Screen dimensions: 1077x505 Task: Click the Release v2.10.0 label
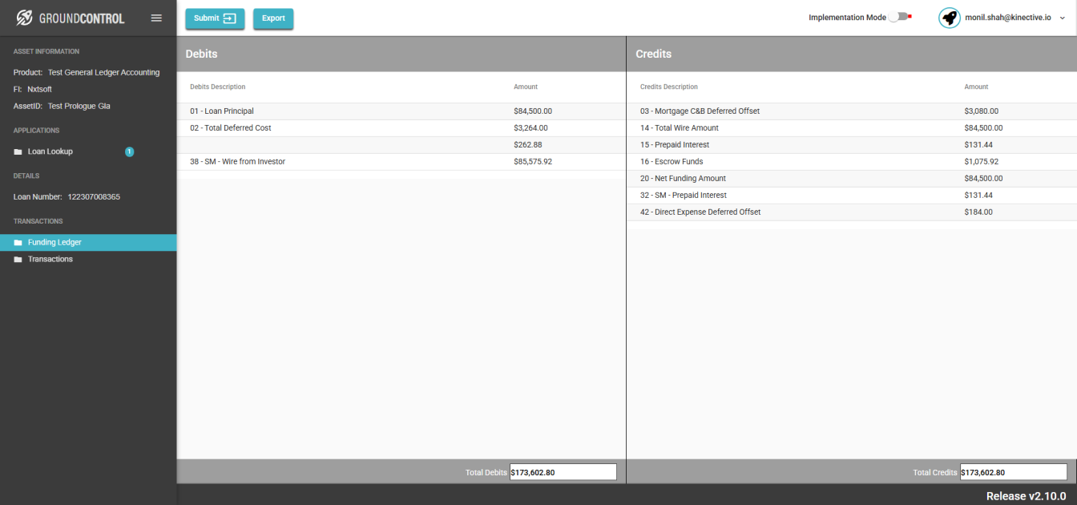pos(1026,496)
